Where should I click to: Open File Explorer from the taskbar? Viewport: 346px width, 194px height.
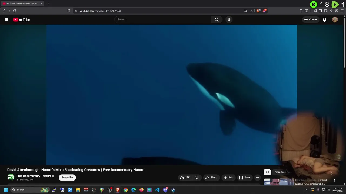tap(78, 190)
